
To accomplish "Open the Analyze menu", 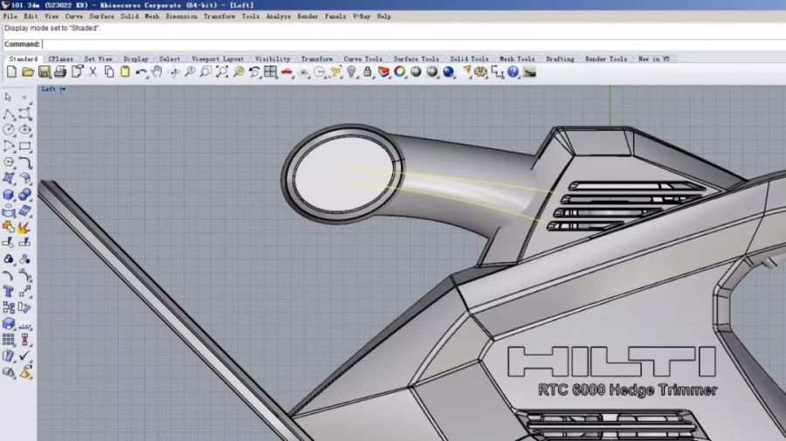I will [x=278, y=17].
